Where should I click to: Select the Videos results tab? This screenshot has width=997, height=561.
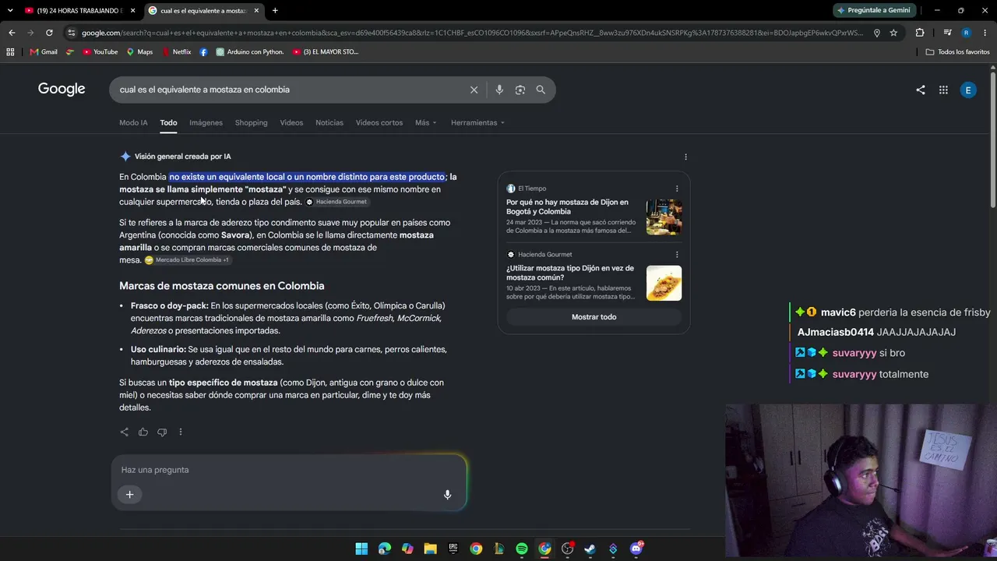point(291,123)
